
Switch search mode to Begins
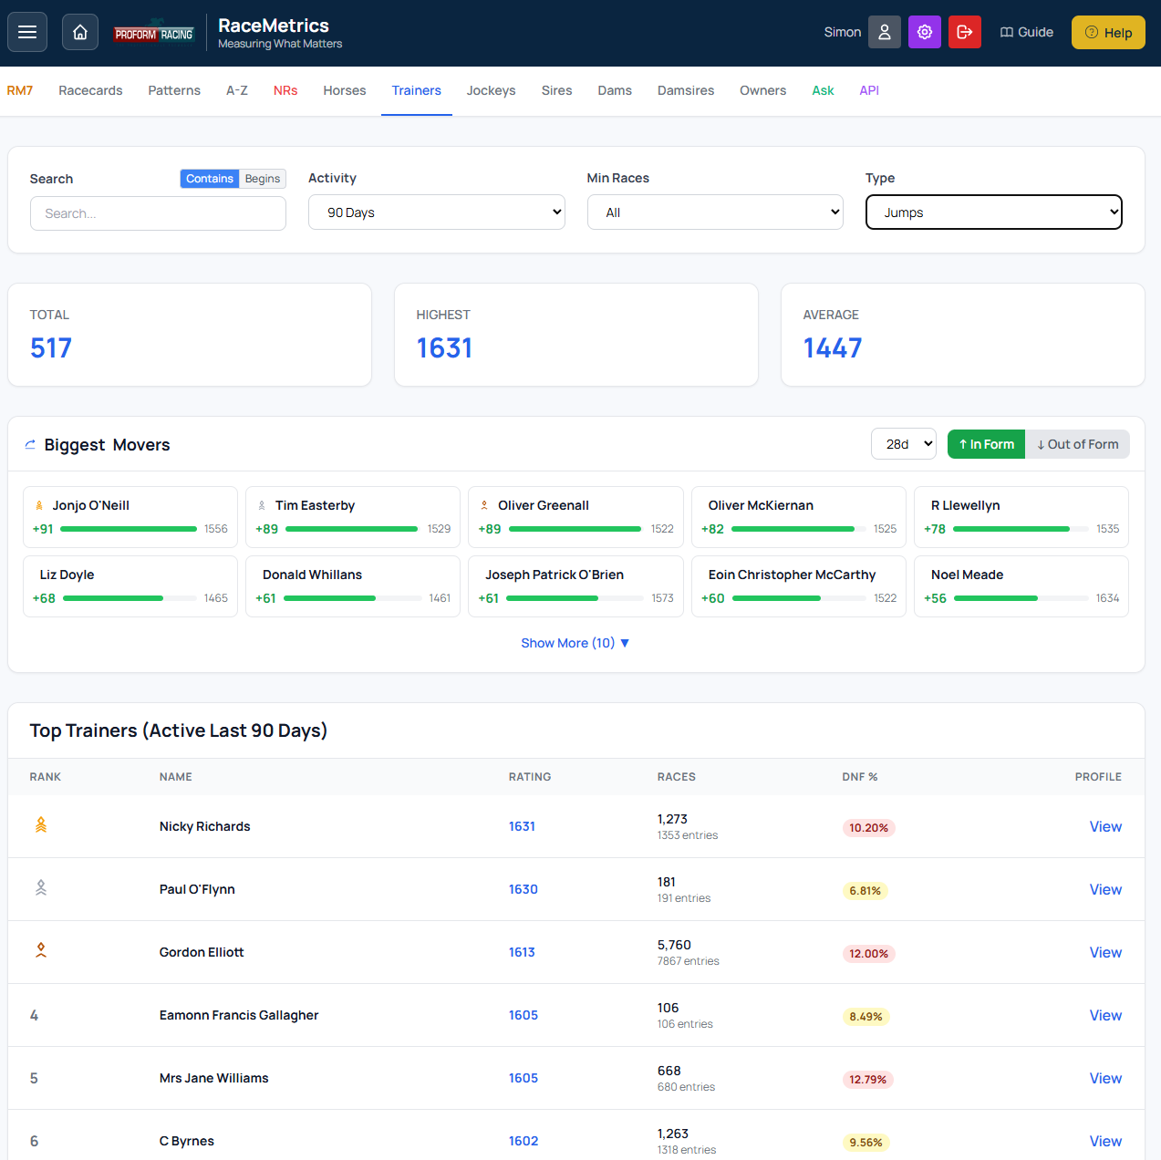(x=262, y=179)
